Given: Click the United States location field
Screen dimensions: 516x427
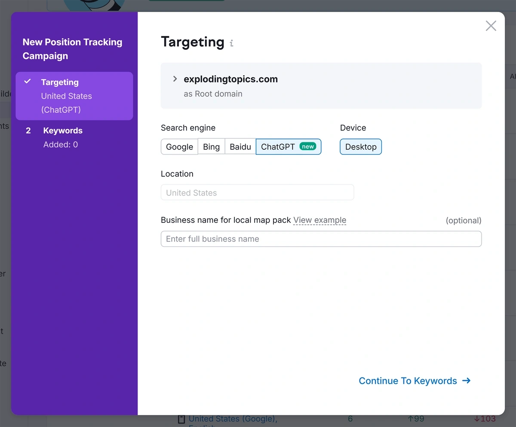Looking at the screenshot, I should pyautogui.click(x=257, y=193).
